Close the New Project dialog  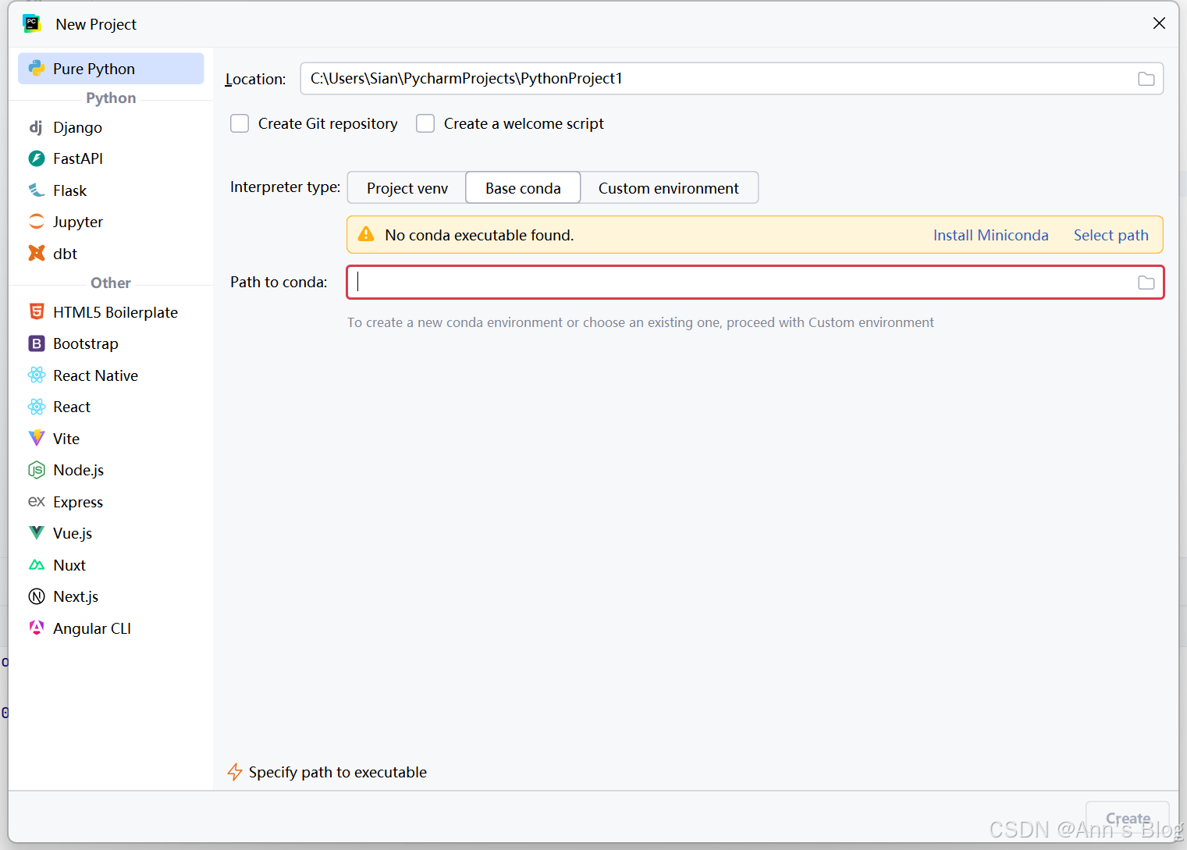click(1159, 23)
